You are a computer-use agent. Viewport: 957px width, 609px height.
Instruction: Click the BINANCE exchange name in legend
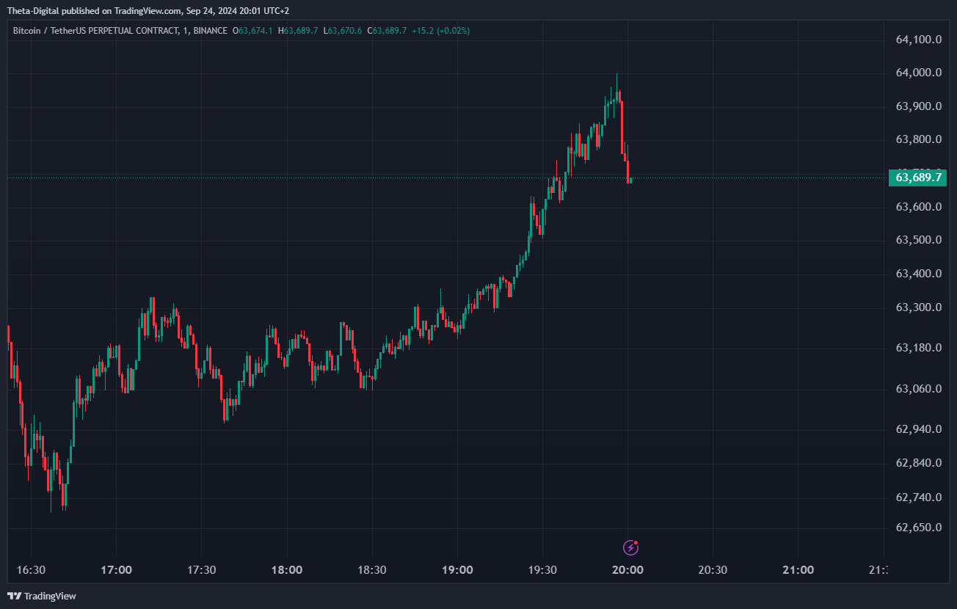click(211, 31)
